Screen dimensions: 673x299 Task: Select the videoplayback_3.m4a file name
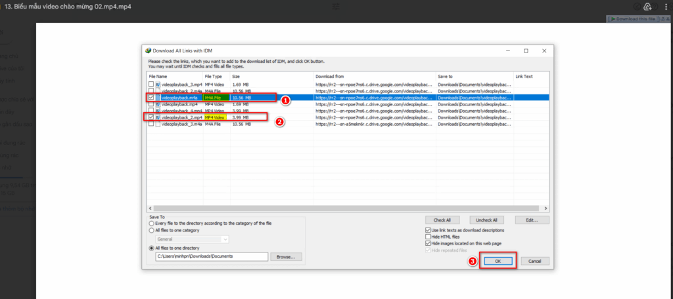[181, 124]
